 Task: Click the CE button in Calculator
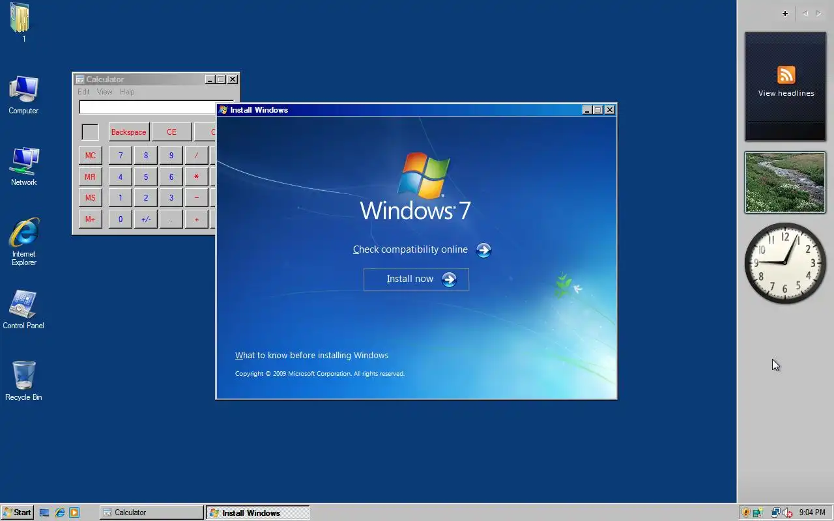(171, 132)
